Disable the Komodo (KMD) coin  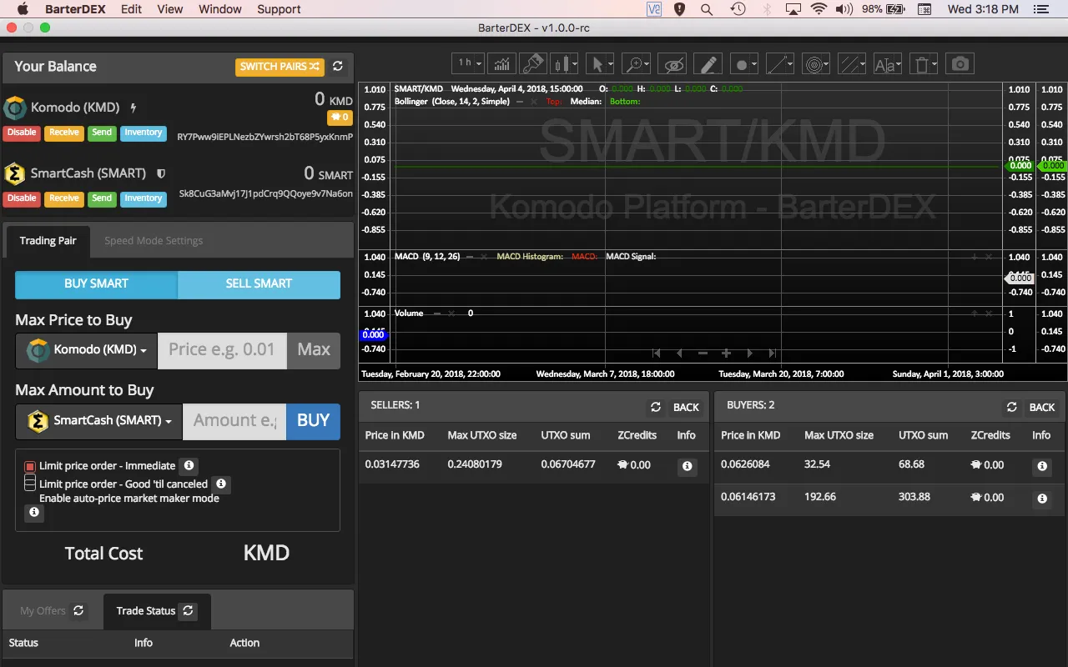pos(22,133)
